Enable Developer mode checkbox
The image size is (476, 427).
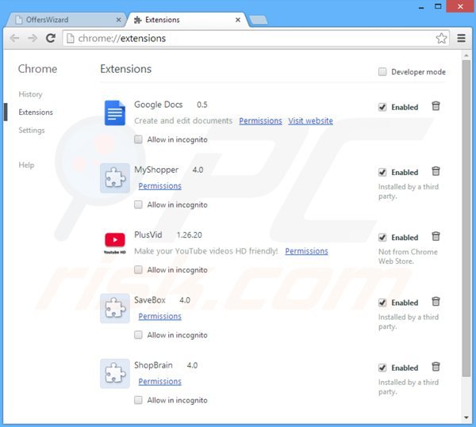[x=382, y=72]
